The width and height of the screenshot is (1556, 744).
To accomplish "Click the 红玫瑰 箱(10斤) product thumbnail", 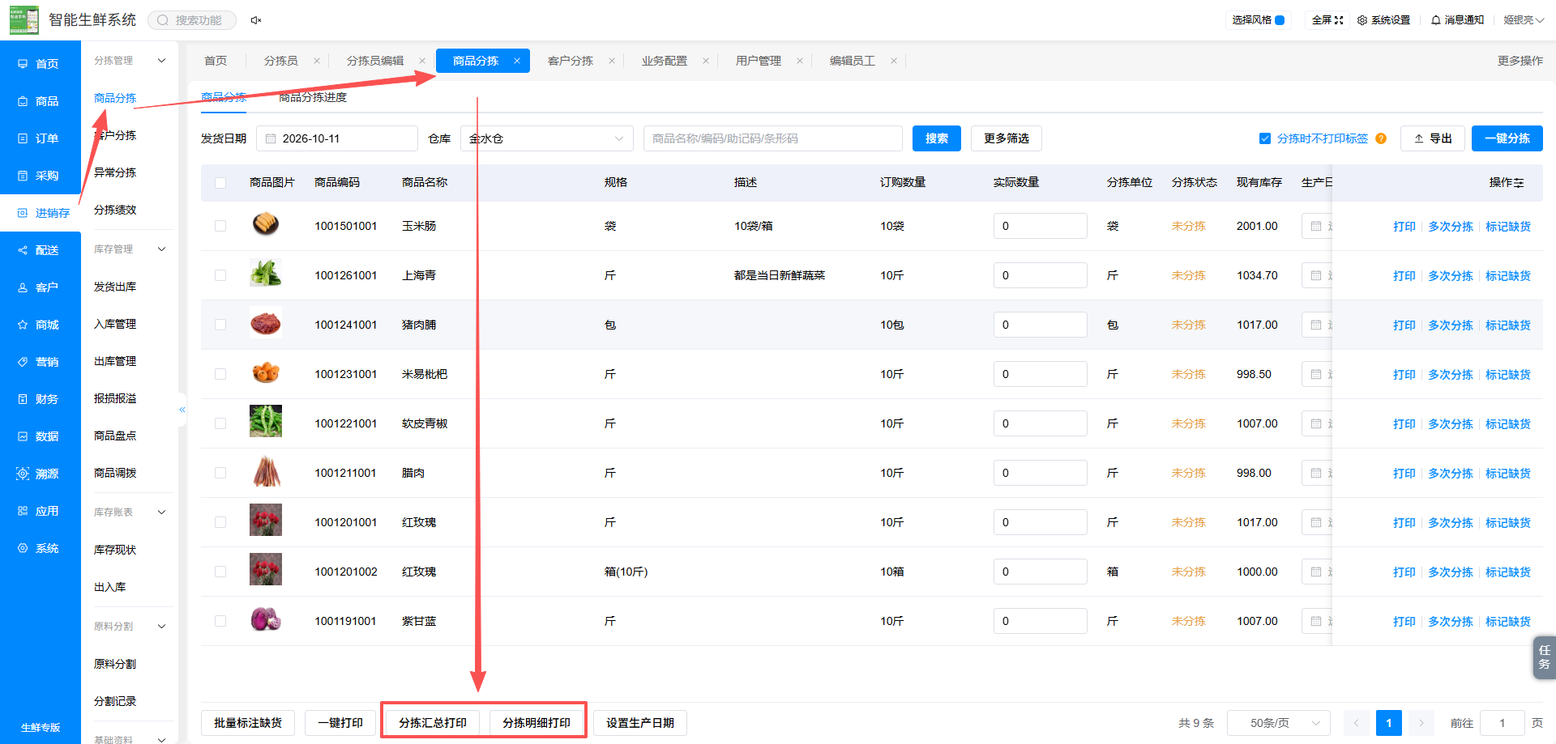I will (x=266, y=569).
